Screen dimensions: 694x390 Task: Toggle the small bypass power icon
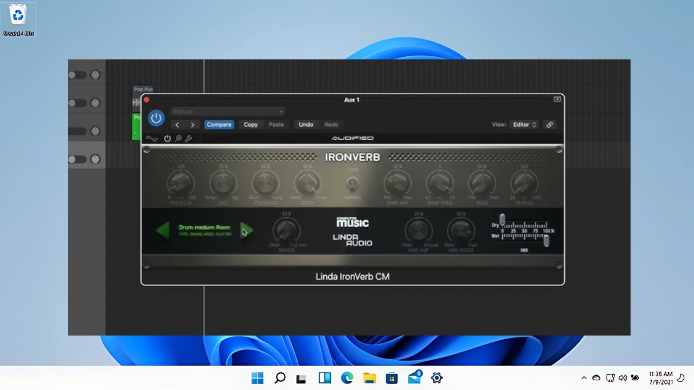[168, 139]
